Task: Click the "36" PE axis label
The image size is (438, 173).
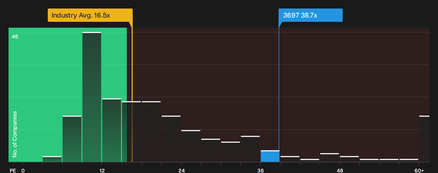Action: (261, 170)
